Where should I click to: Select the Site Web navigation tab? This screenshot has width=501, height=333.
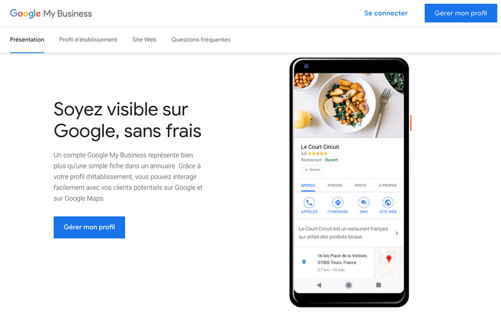point(145,39)
